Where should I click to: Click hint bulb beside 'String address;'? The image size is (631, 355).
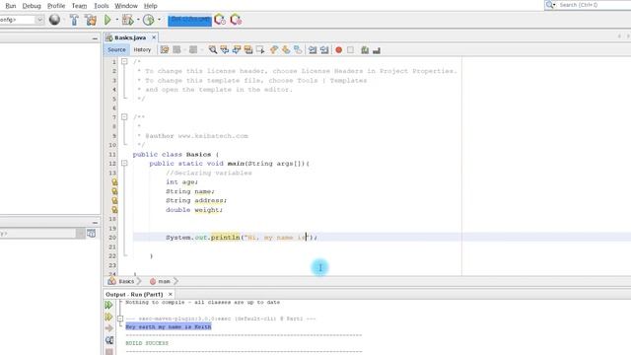[x=114, y=200]
